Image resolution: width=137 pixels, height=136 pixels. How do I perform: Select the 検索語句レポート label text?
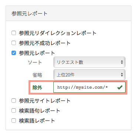pos(39,110)
